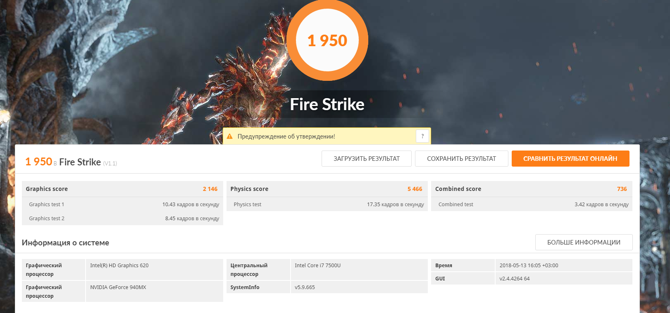The height and width of the screenshot is (313, 670).
Task: Click the 8.45 кадров в секунду value
Action: click(192, 219)
